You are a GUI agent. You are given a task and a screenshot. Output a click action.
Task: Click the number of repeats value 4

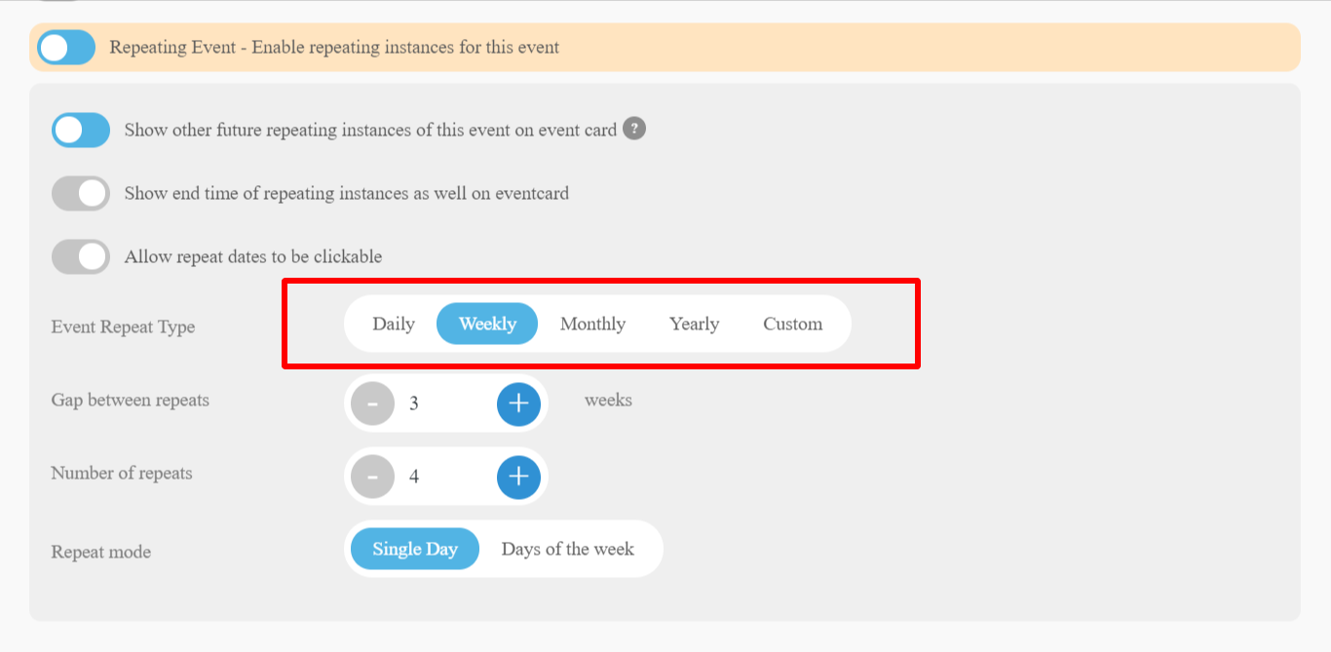click(x=414, y=477)
